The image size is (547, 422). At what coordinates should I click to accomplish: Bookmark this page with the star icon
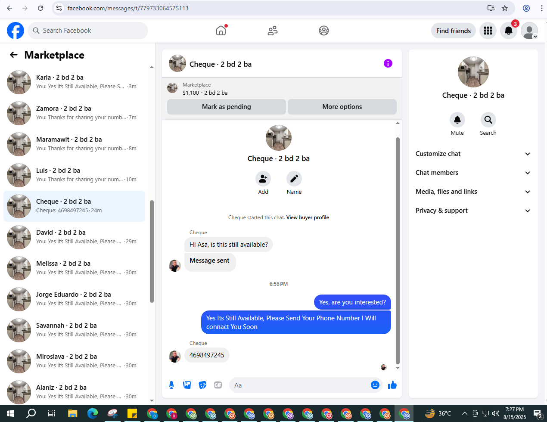[505, 8]
